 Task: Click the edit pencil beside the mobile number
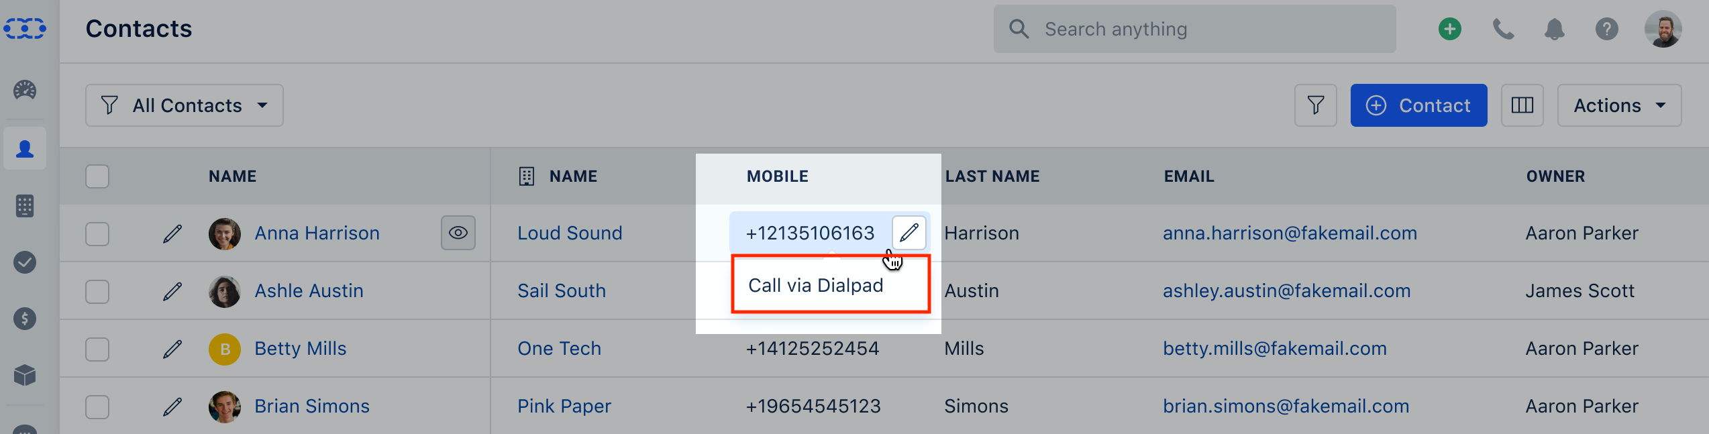click(909, 233)
